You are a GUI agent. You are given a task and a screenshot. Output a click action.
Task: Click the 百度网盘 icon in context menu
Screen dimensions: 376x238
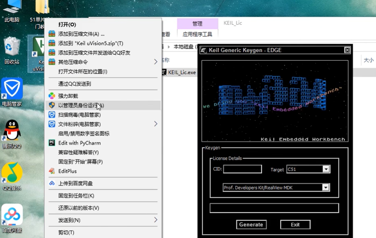tap(52, 183)
